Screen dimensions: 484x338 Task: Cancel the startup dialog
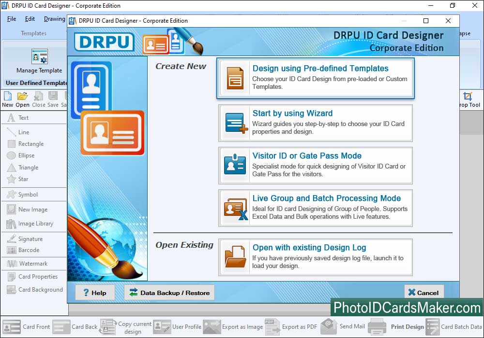[x=424, y=293]
